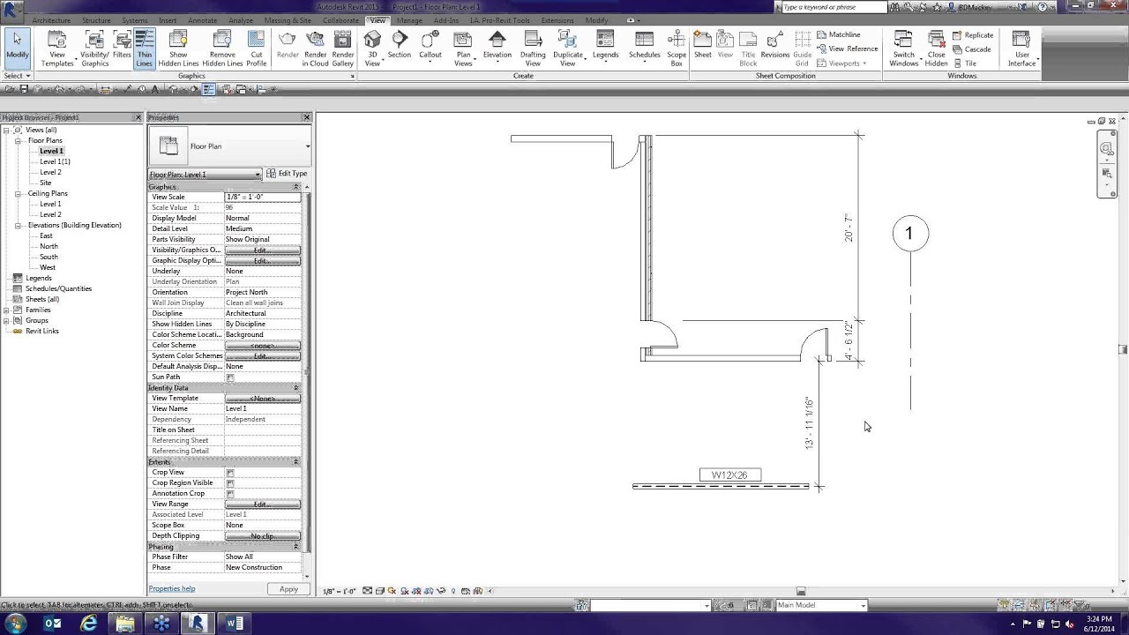Switch to the Collaborate ribbon tab
1129x635 pixels.
(340, 20)
